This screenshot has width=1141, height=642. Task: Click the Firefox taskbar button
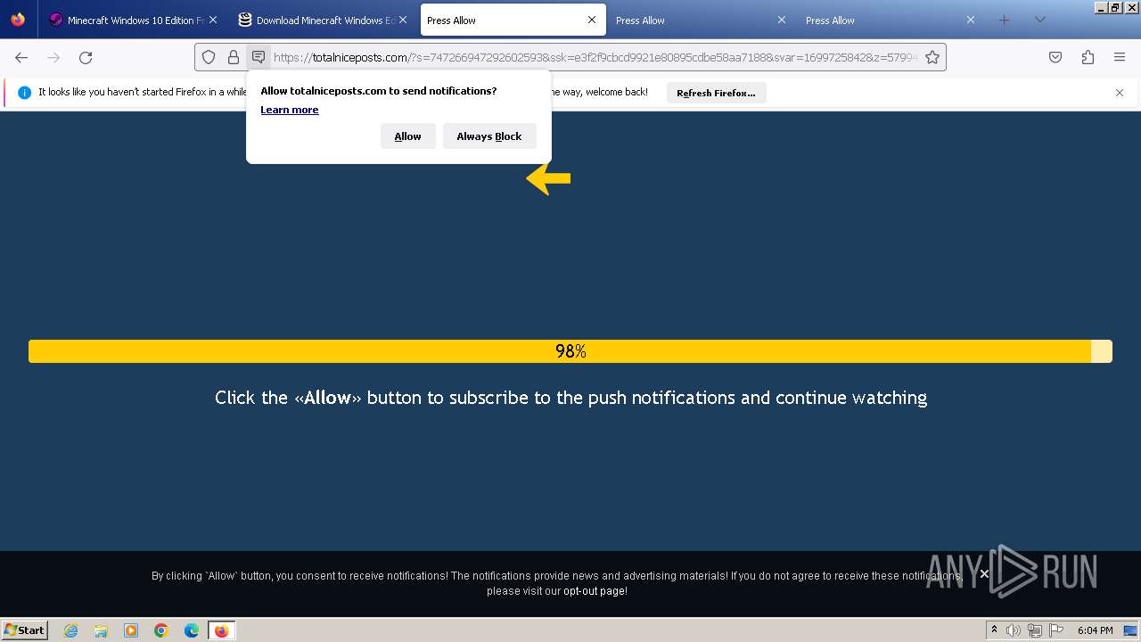[221, 630]
